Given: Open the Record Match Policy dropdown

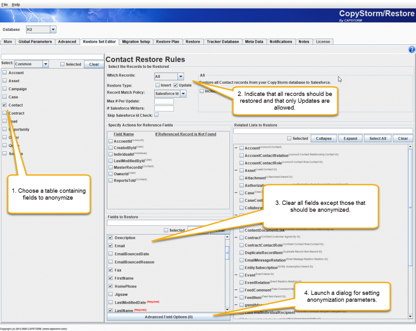Looking at the screenshot, I should coord(183,94).
